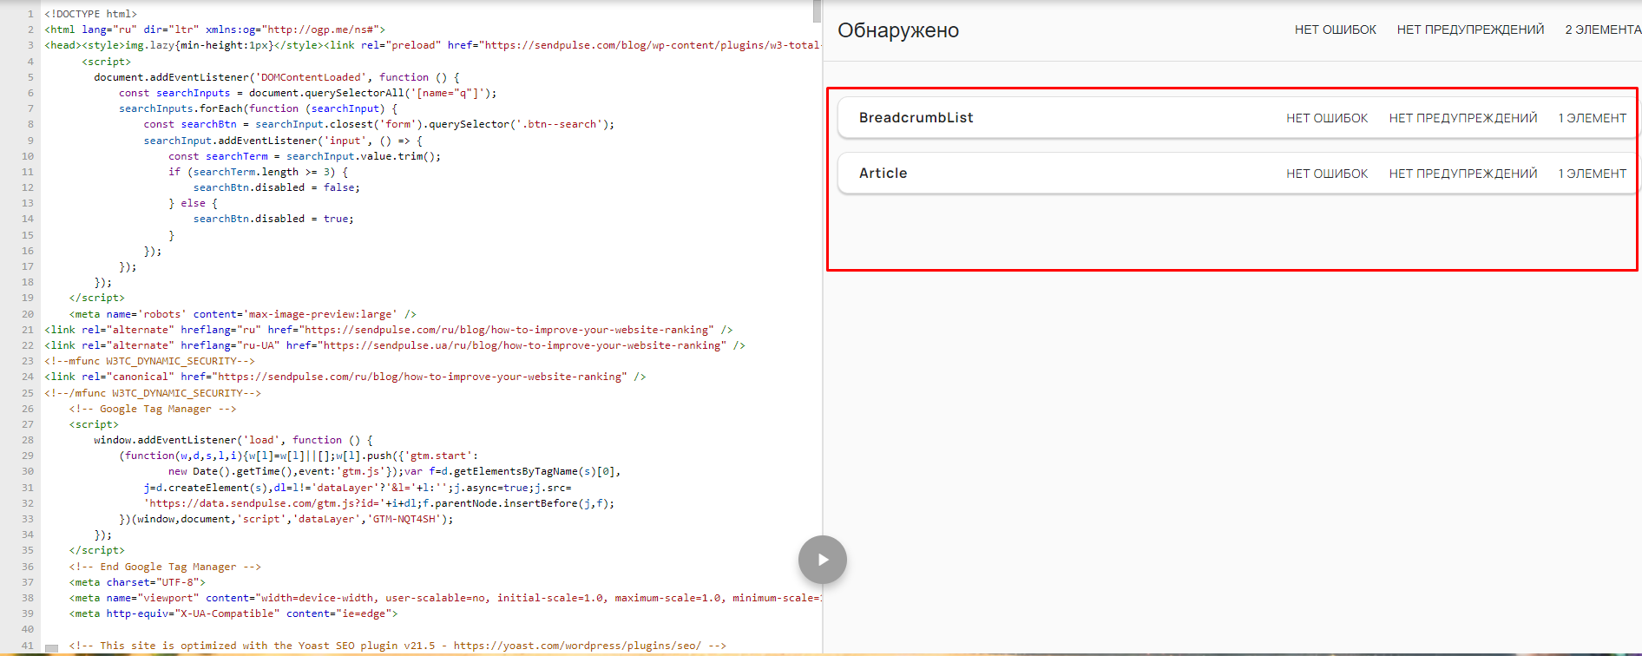Click the meta name='robots' code line
Screen dimensions: 1642x656
(243, 314)
